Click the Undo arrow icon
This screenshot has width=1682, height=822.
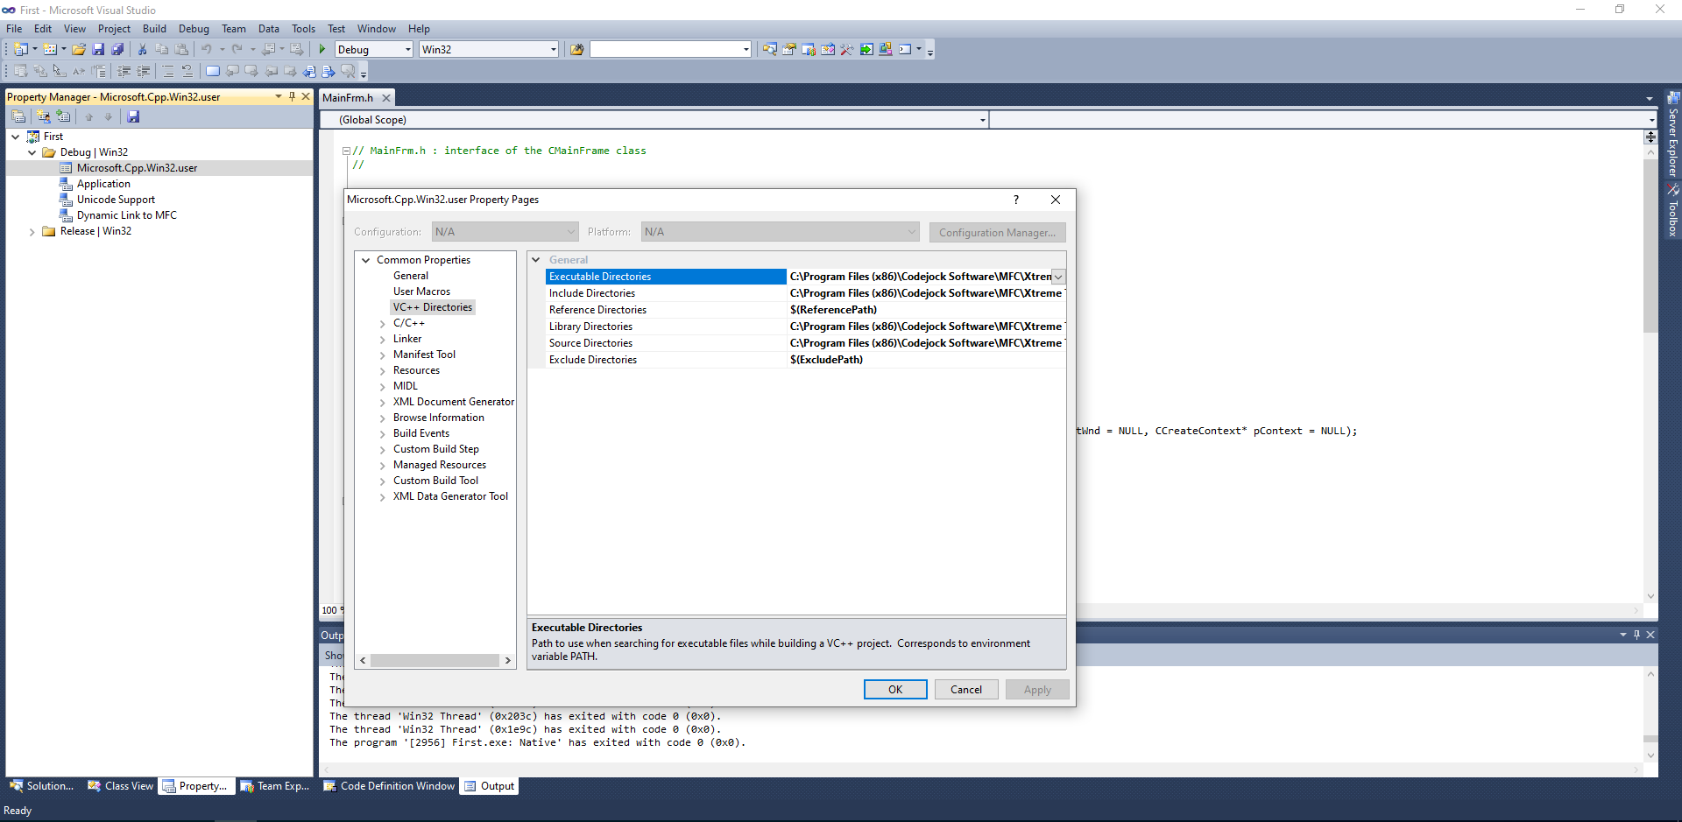coord(207,50)
